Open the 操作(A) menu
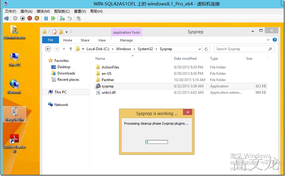This screenshot has height=176, width=285. point(26,11)
